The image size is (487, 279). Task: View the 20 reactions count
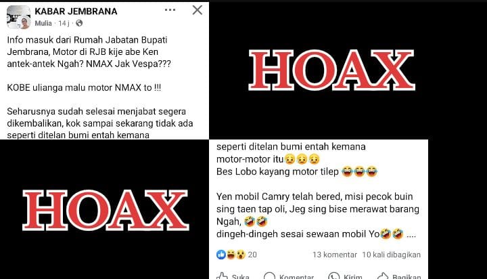coord(252,255)
